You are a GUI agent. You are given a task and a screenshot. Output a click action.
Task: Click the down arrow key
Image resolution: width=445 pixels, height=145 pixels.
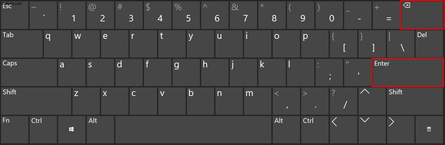372,129
